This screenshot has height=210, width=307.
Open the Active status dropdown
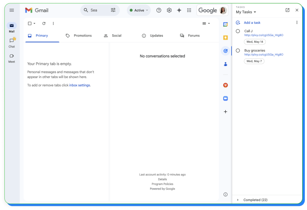click(x=138, y=10)
